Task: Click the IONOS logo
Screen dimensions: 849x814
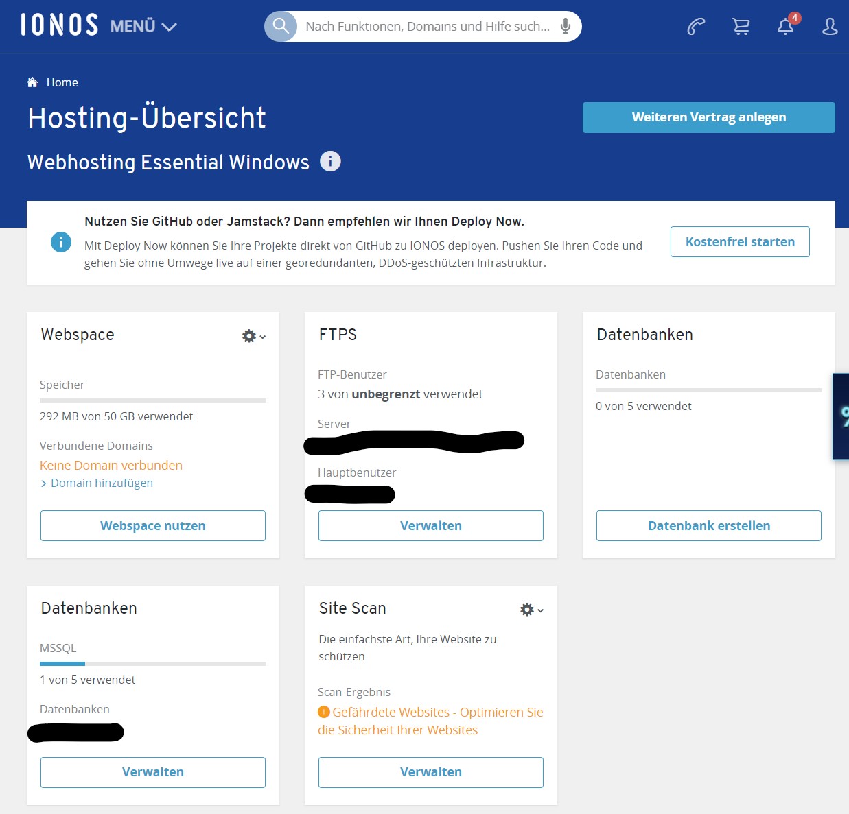Action: 59,25
